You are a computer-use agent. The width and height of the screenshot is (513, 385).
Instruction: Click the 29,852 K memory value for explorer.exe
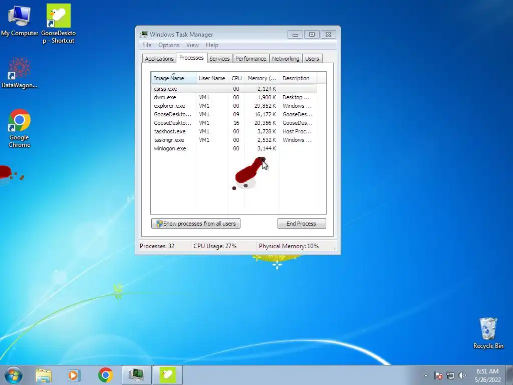(265, 106)
